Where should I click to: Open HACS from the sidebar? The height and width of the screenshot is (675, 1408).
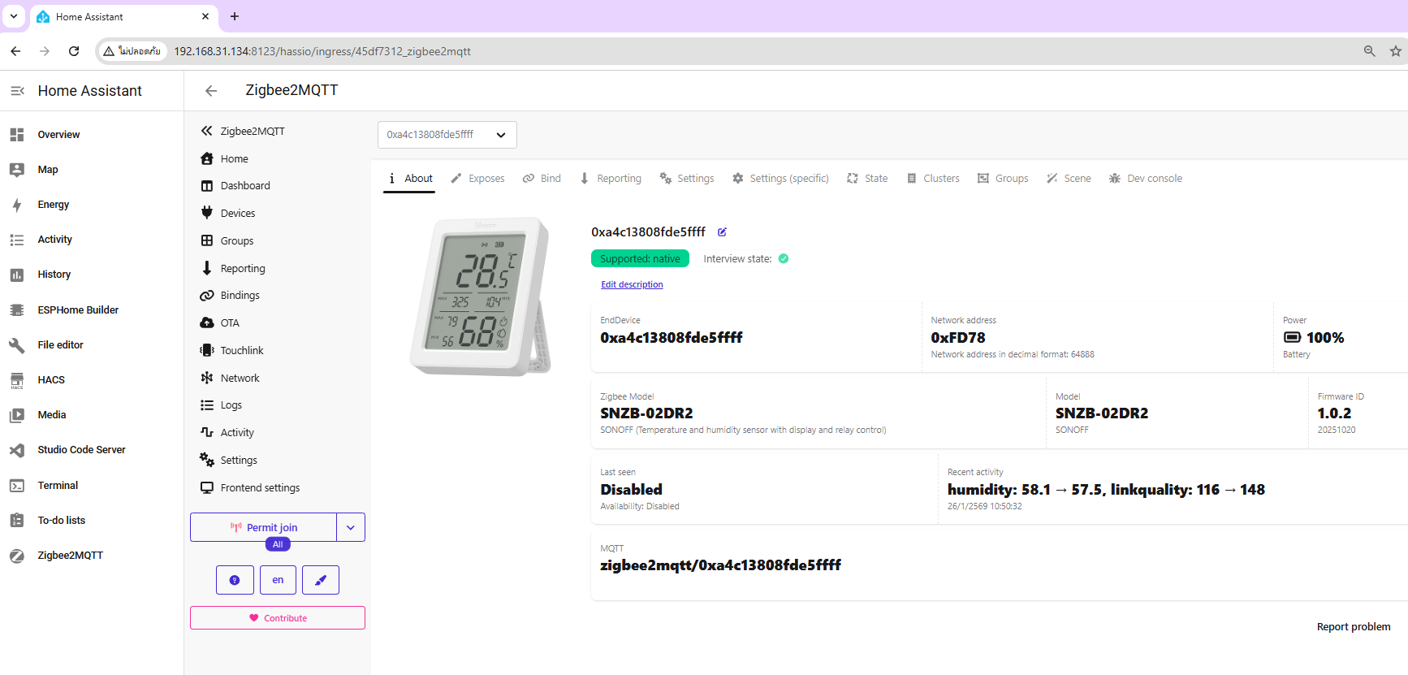pos(50,379)
